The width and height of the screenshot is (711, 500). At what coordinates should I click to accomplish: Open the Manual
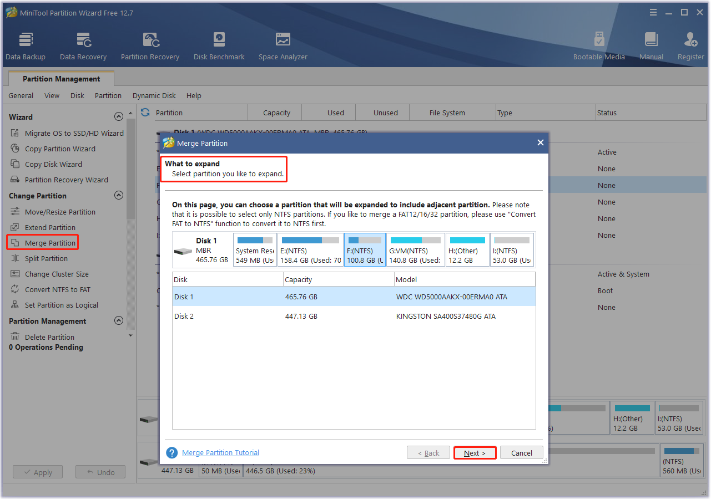coord(651,46)
